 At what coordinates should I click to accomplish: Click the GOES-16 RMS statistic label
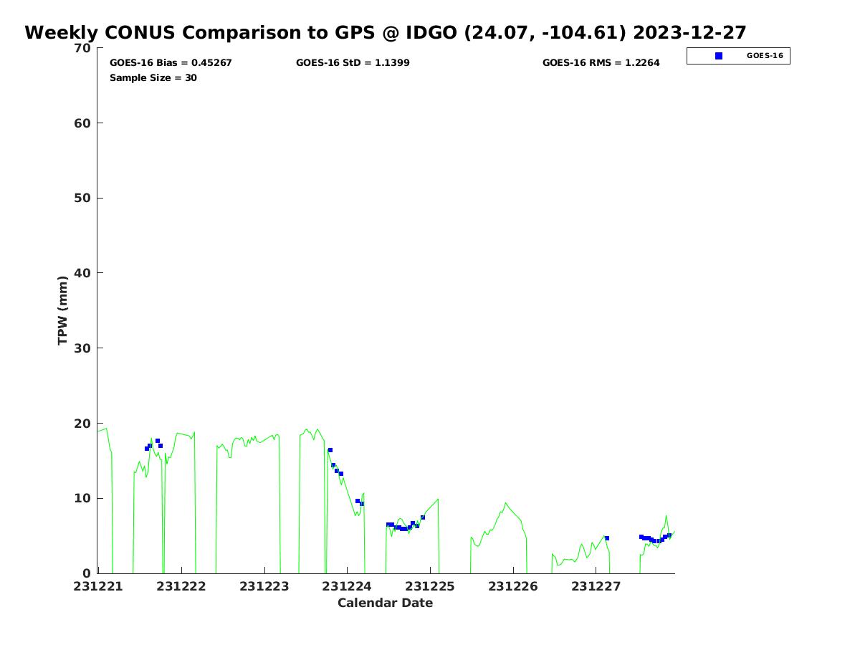[x=601, y=63]
